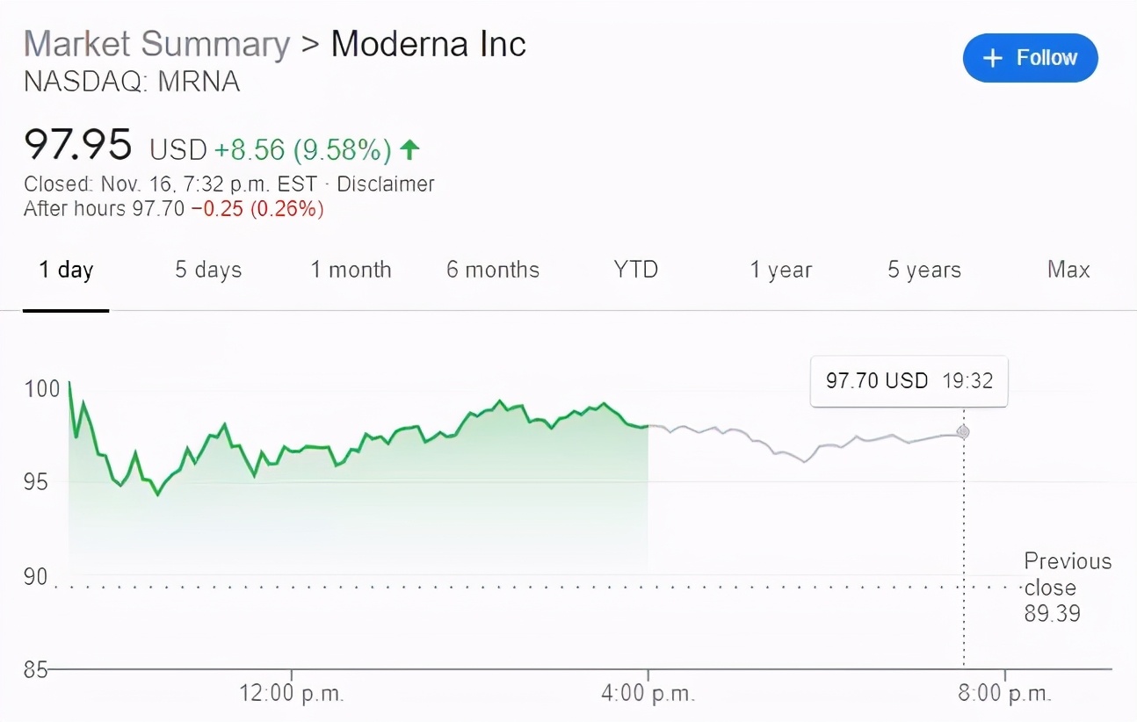This screenshot has height=722, width=1137.
Task: Switch to the 1 year view
Action: [780, 270]
